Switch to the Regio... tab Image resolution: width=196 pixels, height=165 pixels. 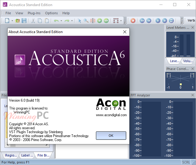pos(11,155)
